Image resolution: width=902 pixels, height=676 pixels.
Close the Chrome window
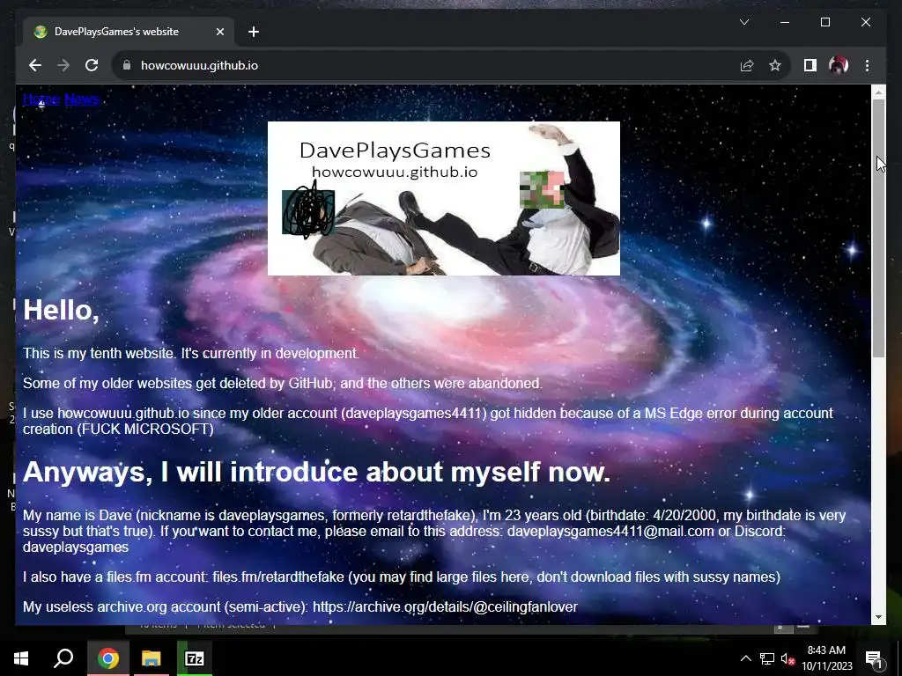866,22
